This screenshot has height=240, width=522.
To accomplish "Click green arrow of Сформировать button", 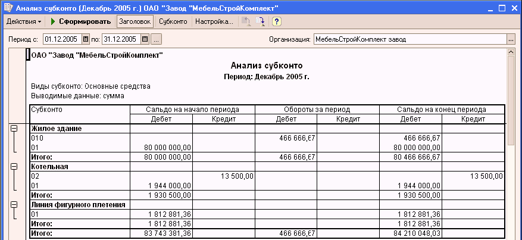I will 53,21.
